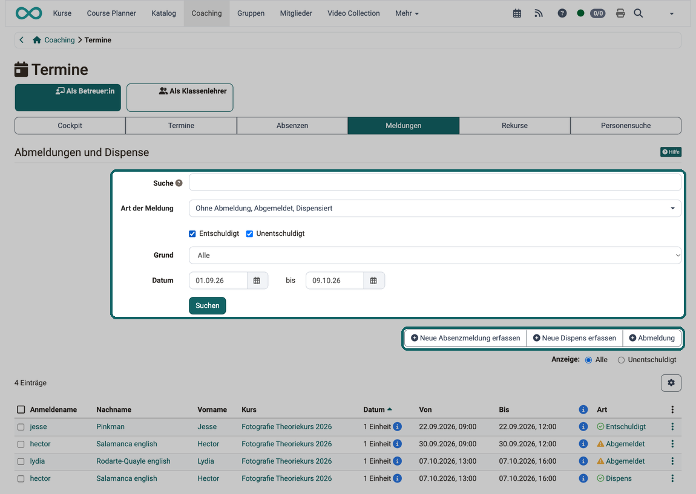Screen dimensions: 696x494
Task: Click Einheit info icon in jesse row
Action: (398, 427)
